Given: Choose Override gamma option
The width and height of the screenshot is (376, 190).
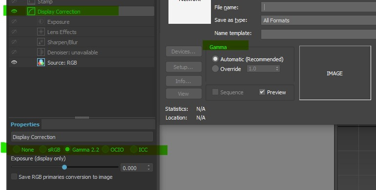Looking at the screenshot, I should pyautogui.click(x=215, y=69).
